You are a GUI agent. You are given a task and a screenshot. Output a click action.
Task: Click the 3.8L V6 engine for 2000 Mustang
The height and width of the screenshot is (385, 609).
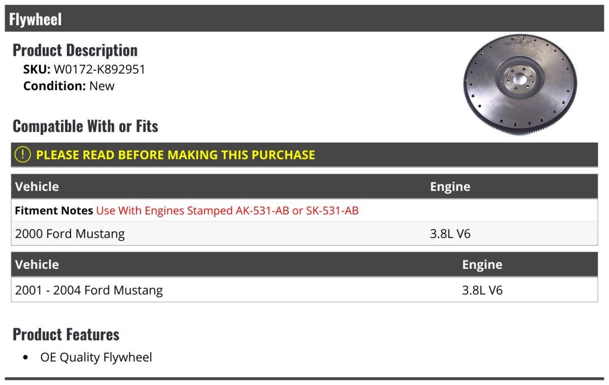(x=451, y=234)
